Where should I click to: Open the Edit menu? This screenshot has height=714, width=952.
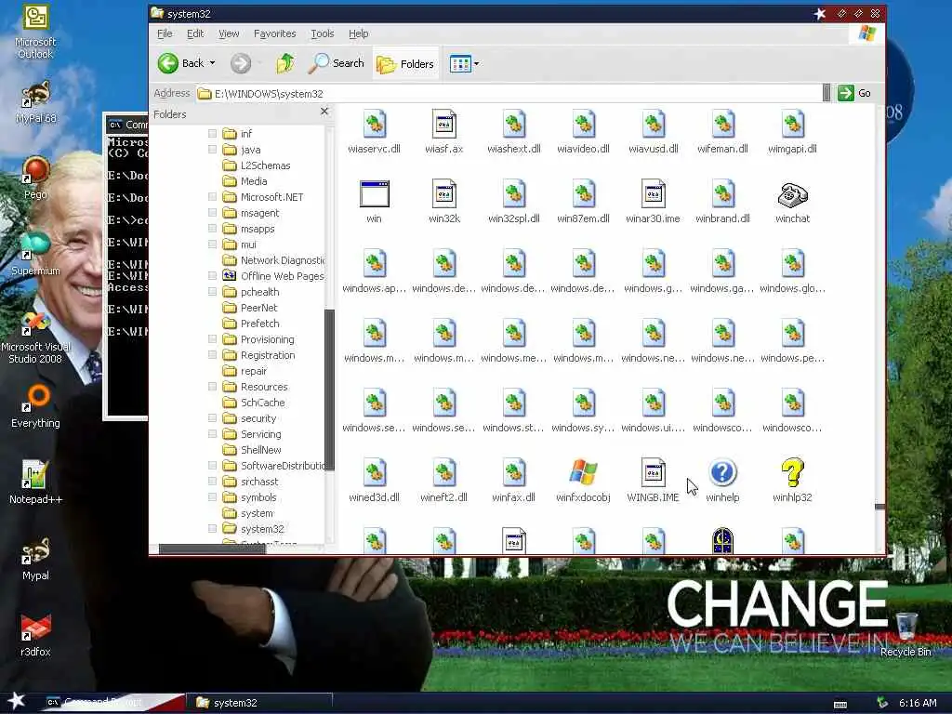[195, 33]
